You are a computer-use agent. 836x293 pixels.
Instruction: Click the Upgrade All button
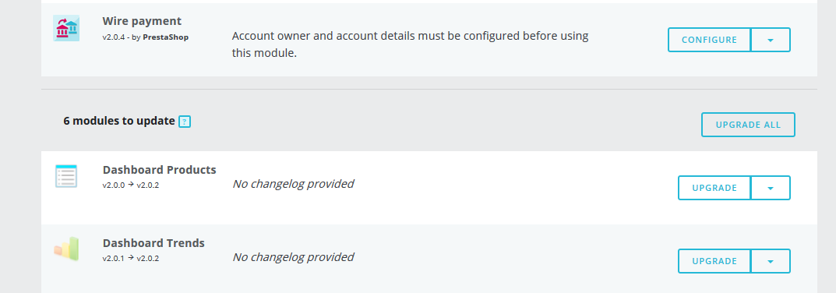pos(748,125)
